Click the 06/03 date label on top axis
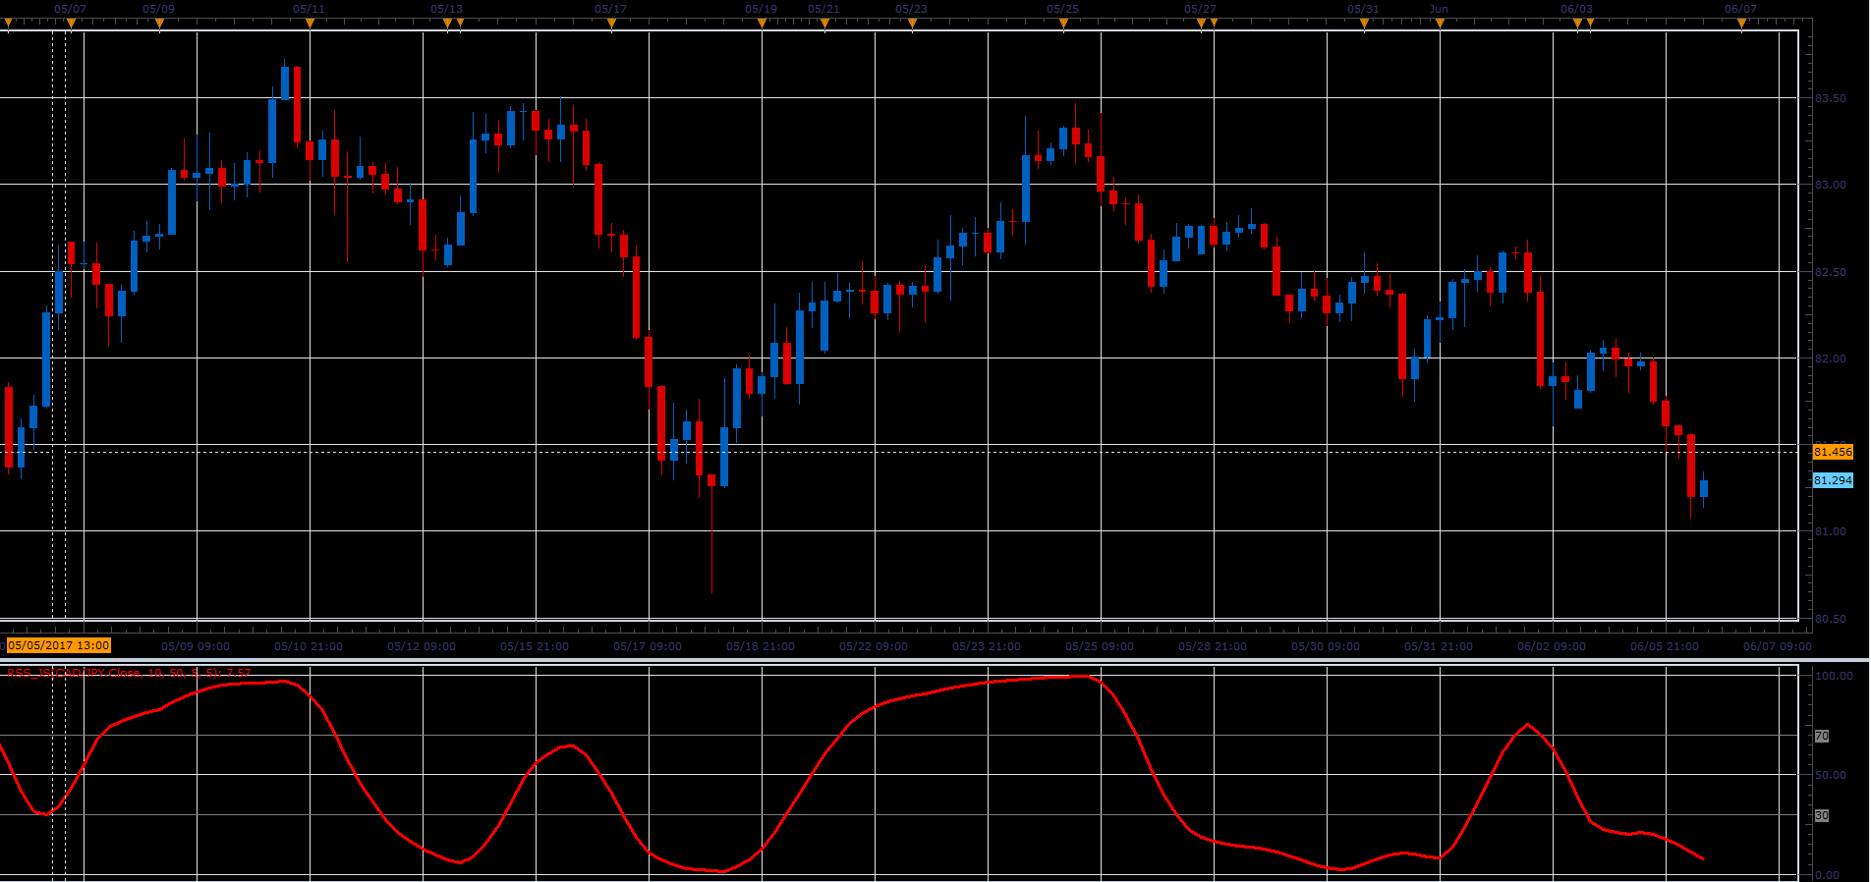Screen dimensions: 1871x882 pos(1576,9)
